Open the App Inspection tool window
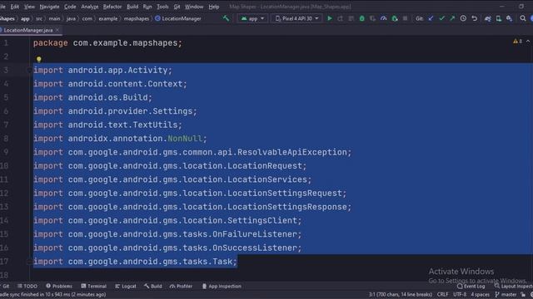This screenshot has width=533, height=299. point(222,286)
